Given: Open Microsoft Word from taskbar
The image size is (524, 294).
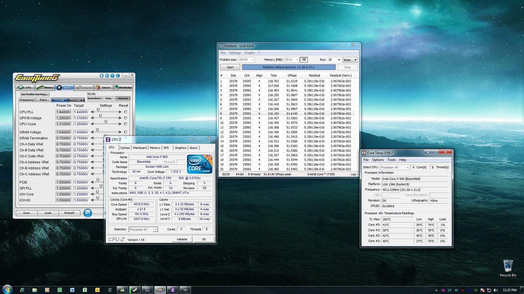Looking at the screenshot, I should coord(72,290).
